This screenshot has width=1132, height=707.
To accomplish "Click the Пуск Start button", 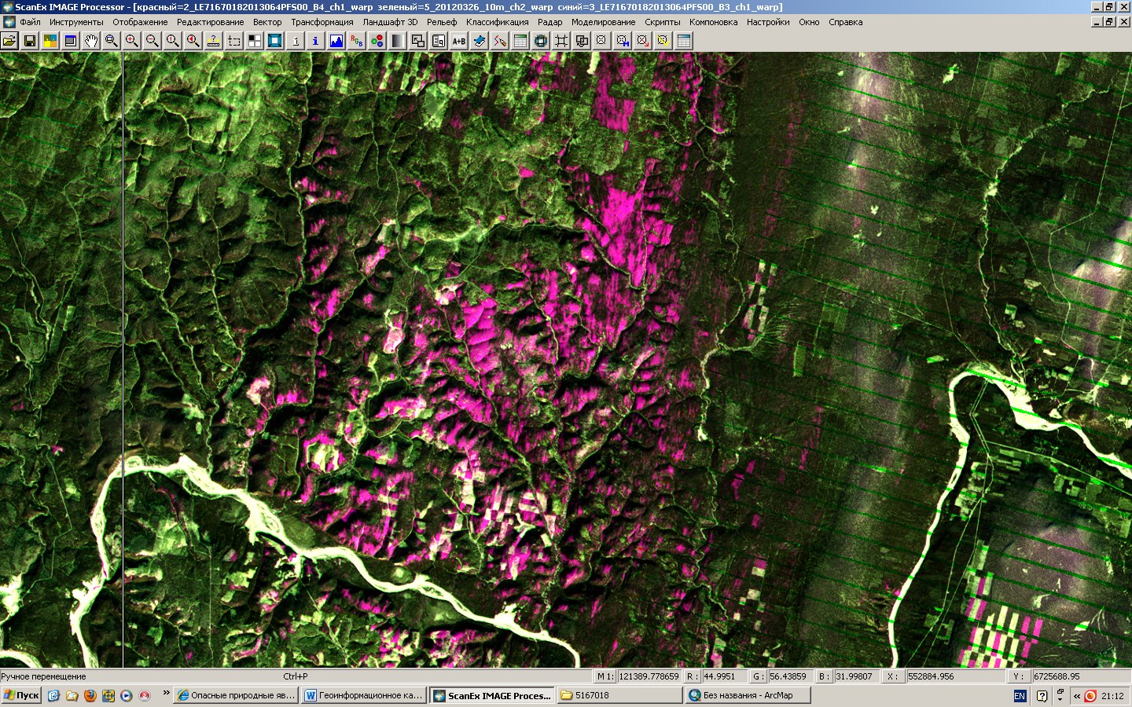I will (22, 695).
